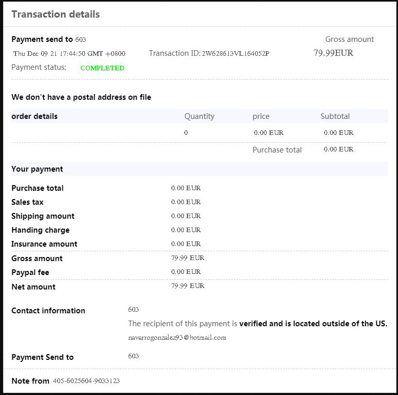Click the verified recipient statement text

tap(257, 324)
